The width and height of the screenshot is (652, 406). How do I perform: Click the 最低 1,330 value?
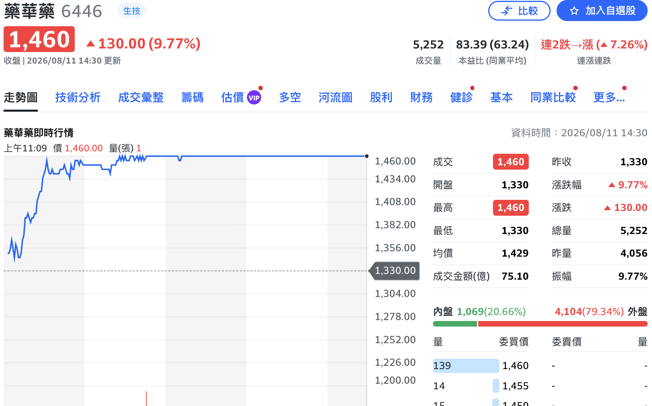pyautogui.click(x=515, y=230)
